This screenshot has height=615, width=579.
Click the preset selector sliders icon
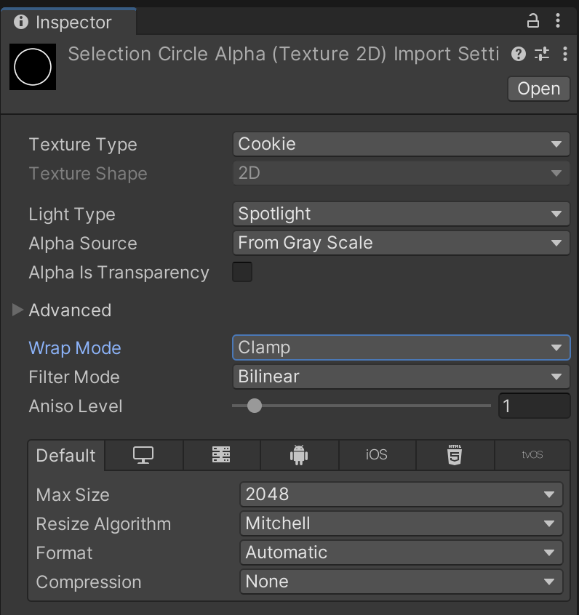coord(542,54)
